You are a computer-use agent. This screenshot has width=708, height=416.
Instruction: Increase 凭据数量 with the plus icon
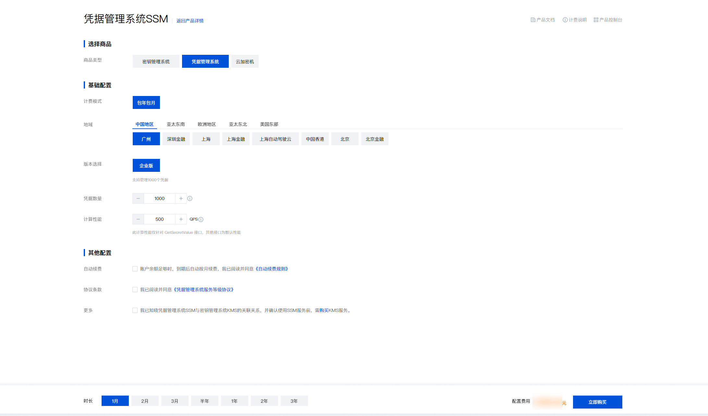[x=181, y=198]
